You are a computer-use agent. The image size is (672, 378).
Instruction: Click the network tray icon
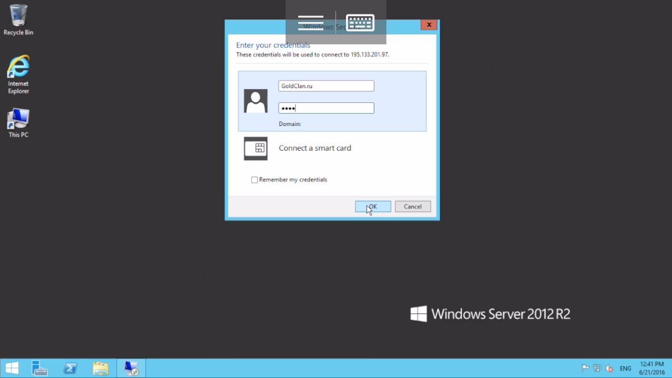pos(597,369)
